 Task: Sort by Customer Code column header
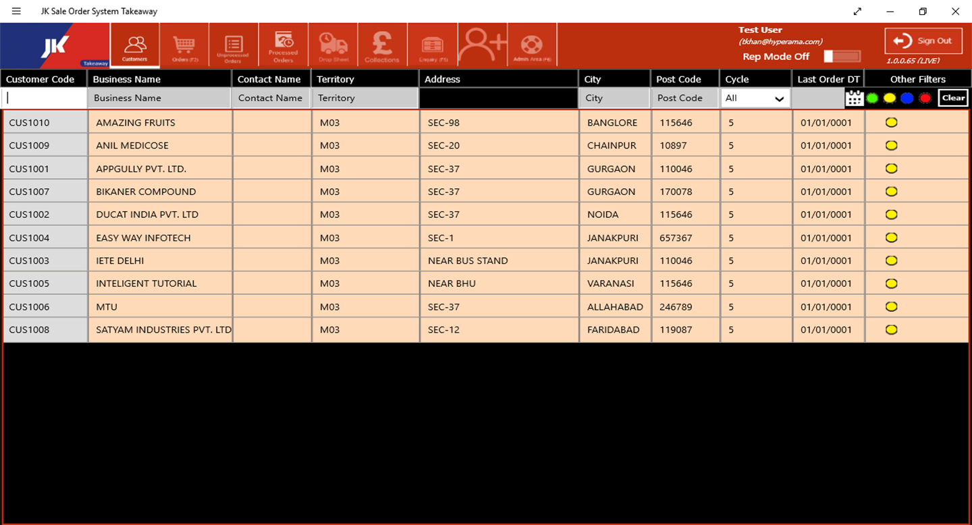point(44,79)
